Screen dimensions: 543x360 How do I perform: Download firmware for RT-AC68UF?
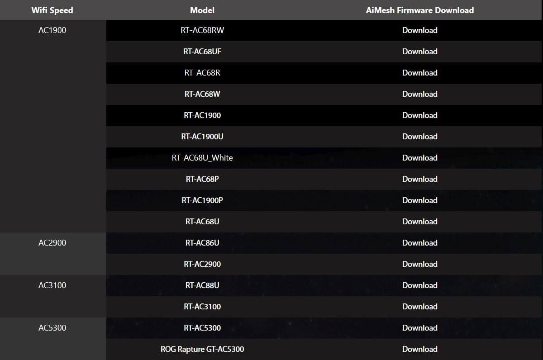point(419,52)
